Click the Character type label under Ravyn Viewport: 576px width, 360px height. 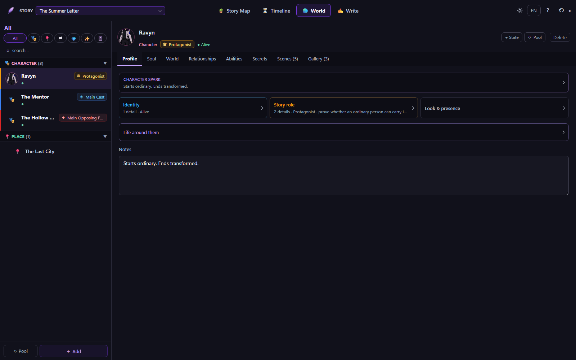pos(148,45)
